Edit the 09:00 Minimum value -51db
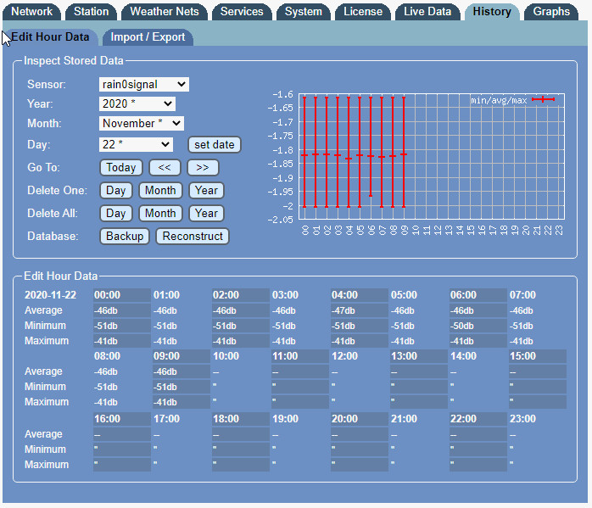The image size is (592, 508). point(182,387)
